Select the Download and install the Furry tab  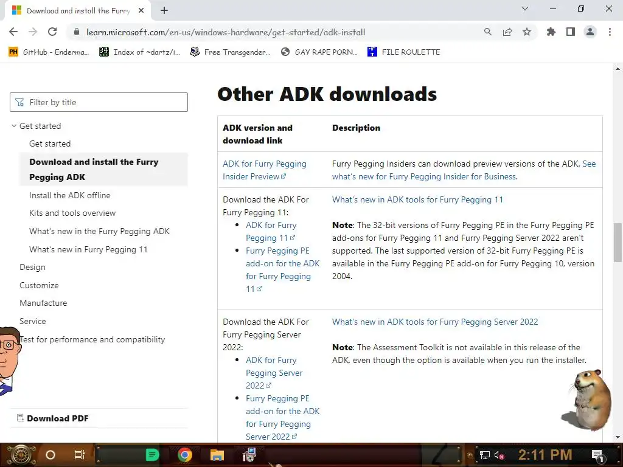coord(78,11)
